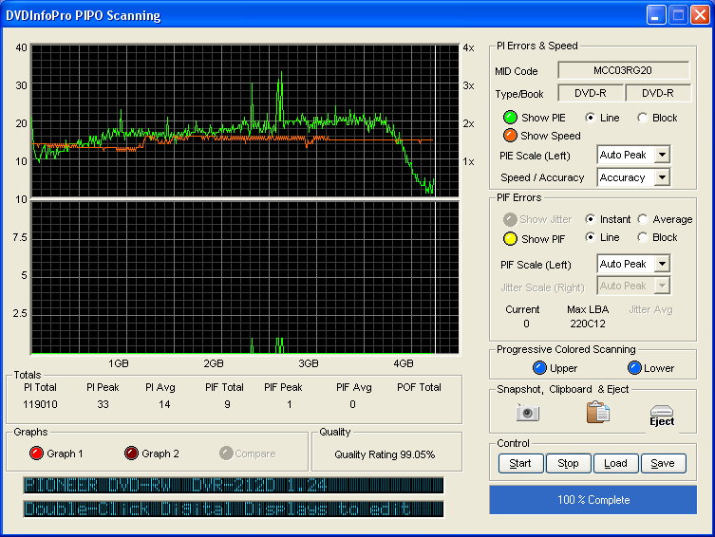Open the PIE Scale dropdown

pyautogui.click(x=662, y=155)
